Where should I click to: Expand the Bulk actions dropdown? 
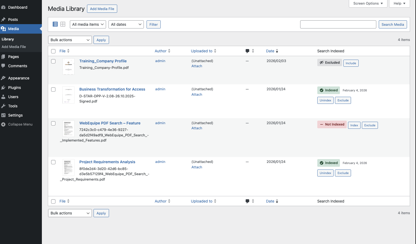click(70, 40)
